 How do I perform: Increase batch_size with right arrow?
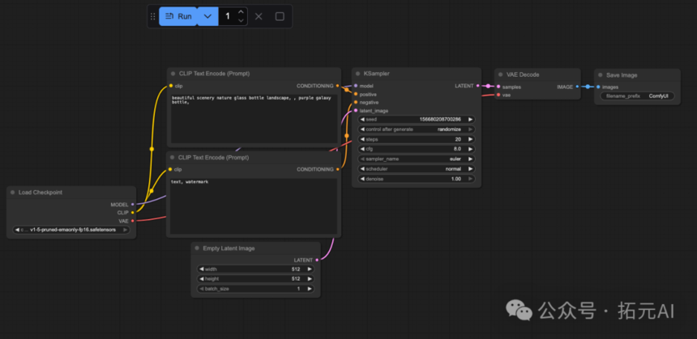coord(310,289)
